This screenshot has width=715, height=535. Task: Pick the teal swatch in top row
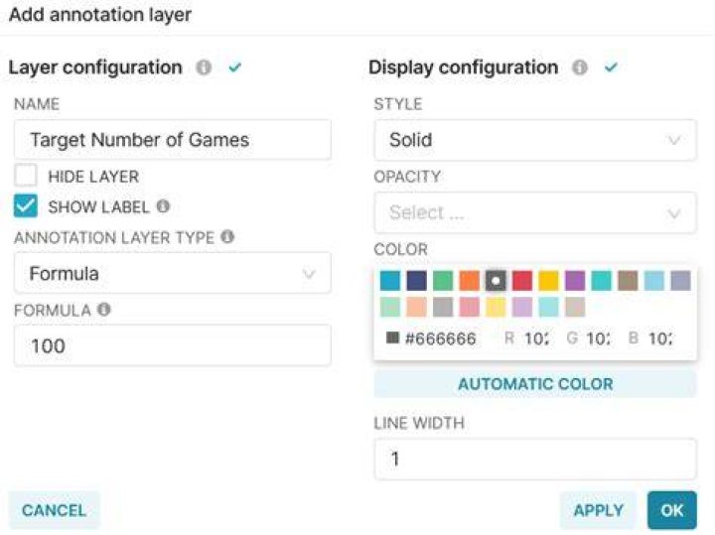click(602, 281)
